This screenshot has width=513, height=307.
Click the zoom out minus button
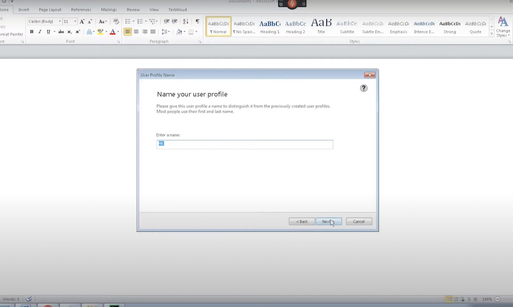[x=498, y=299]
